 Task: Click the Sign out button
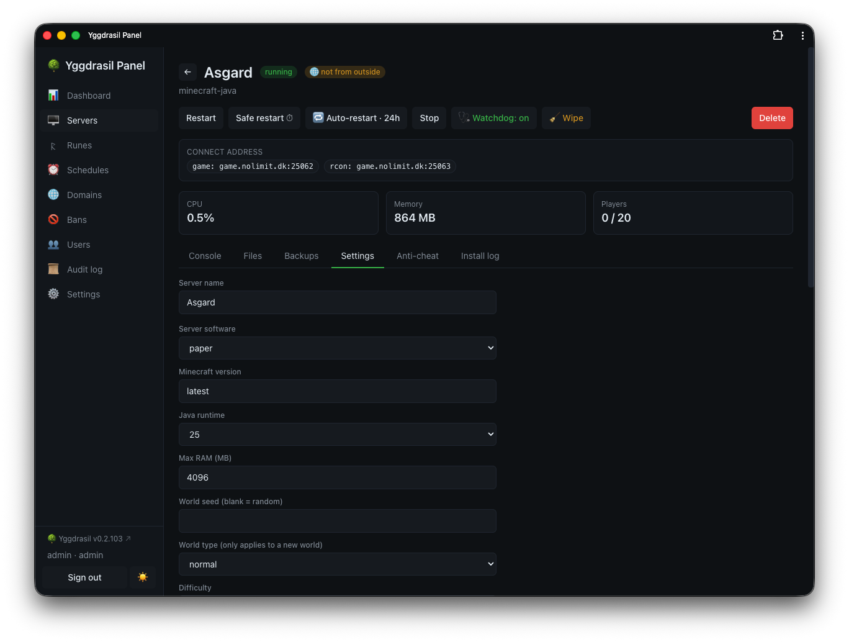click(84, 577)
